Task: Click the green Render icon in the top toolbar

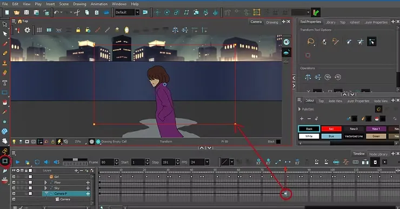Action: click(316, 12)
